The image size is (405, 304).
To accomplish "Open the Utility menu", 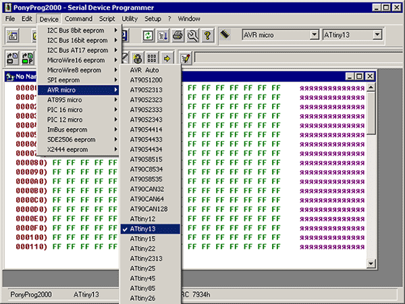I will [x=130, y=19].
